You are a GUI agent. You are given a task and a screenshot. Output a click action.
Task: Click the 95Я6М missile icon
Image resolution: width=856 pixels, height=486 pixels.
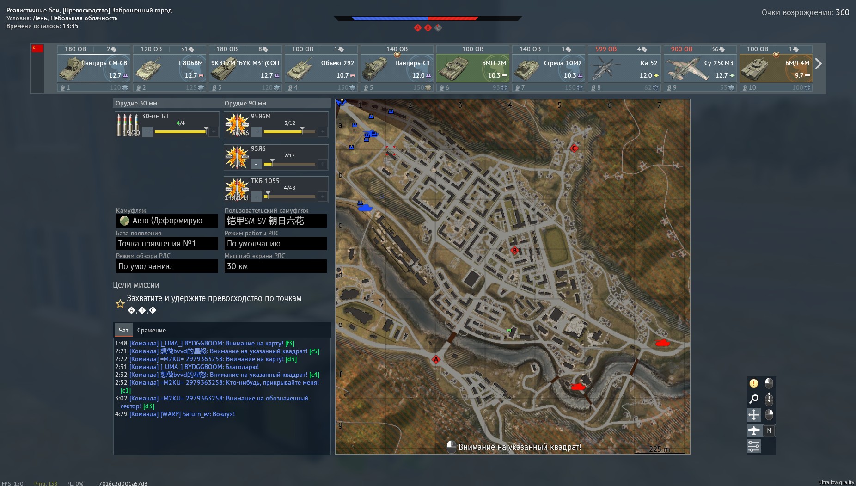click(x=237, y=124)
